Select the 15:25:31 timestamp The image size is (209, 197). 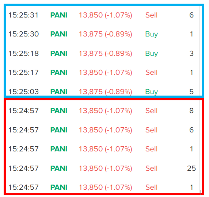(x=23, y=15)
